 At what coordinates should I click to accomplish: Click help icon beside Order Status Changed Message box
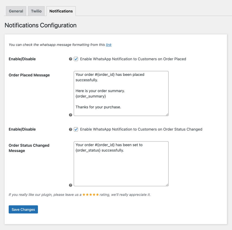coord(70,185)
